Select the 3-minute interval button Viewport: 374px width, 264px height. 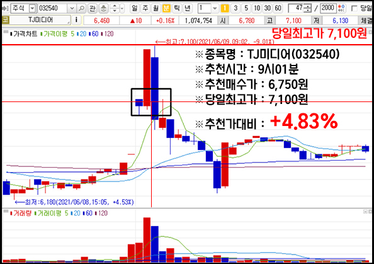pyautogui.click(x=235, y=8)
